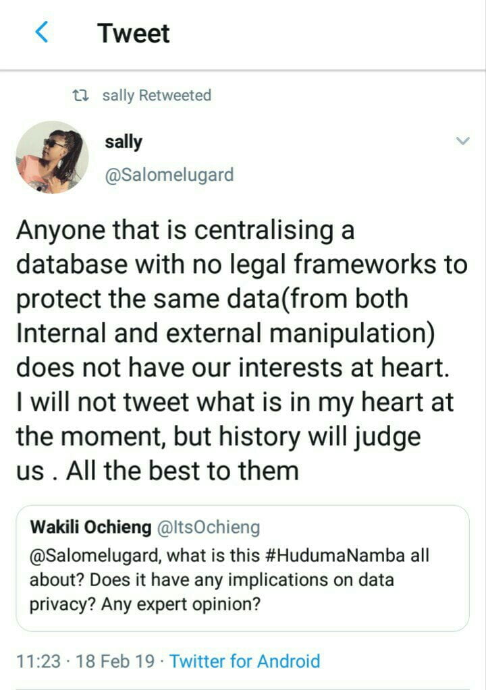Open the quoted tweet card from Wakili Ochieng

pyautogui.click(x=242, y=568)
